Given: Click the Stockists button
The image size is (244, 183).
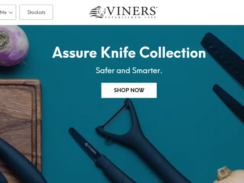Looking at the screenshot, I should pyautogui.click(x=36, y=12).
